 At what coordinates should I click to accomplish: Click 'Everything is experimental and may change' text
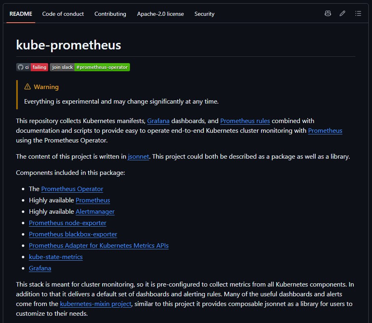[87, 102]
